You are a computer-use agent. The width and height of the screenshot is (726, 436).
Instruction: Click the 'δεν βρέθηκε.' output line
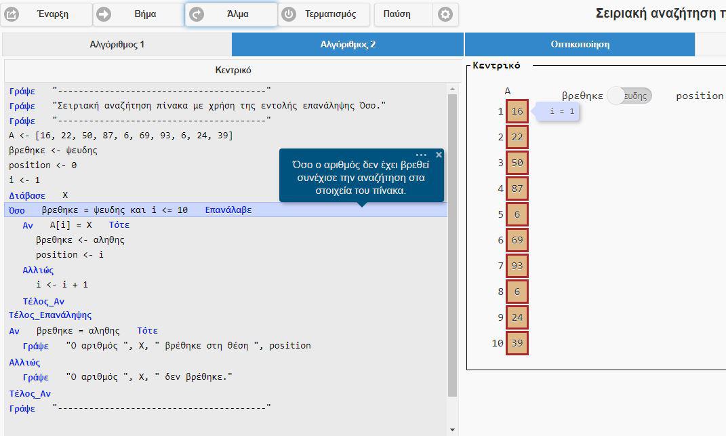tap(127, 377)
